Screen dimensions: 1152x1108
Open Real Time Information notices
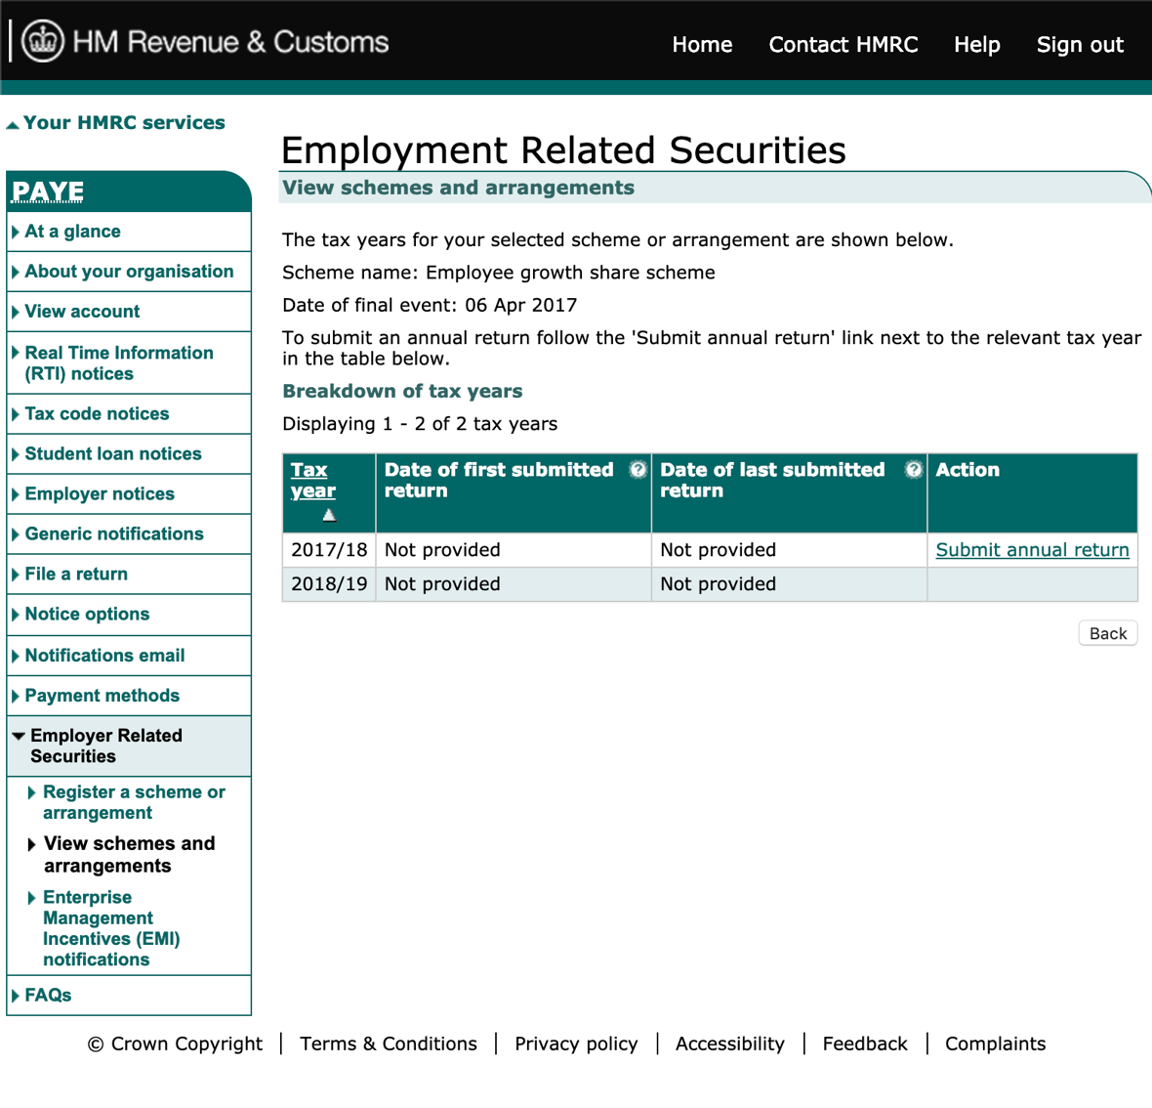pos(118,363)
